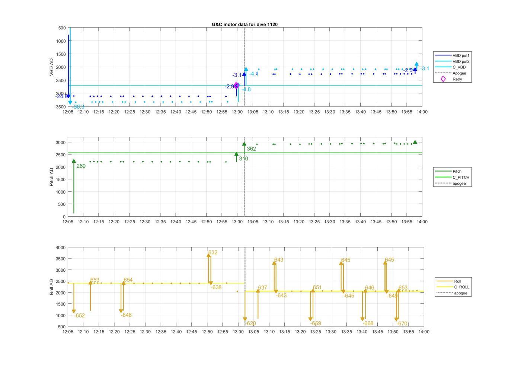521x367 pixels.
Task: Click the "Pitch AD" y-axis label
Action: click(x=52, y=177)
